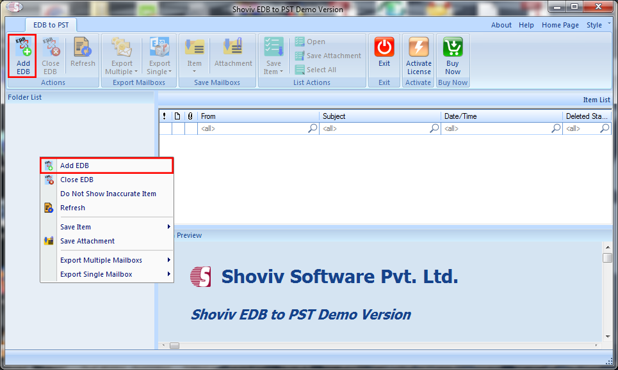Expand Save Item submenu in context menu
The width and height of the screenshot is (618, 370).
point(107,227)
